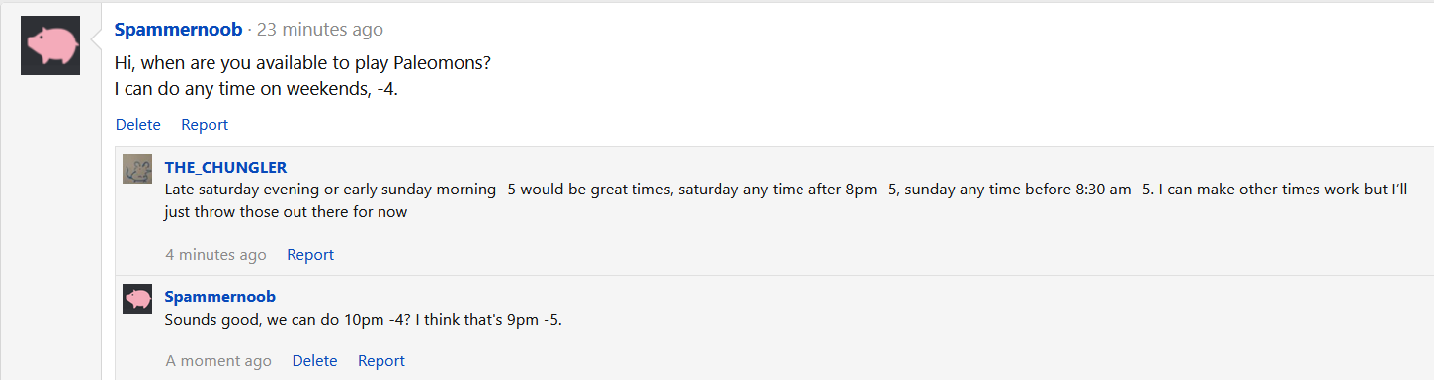
Task: Report the top comment by Spammernoob
Action: tap(205, 125)
